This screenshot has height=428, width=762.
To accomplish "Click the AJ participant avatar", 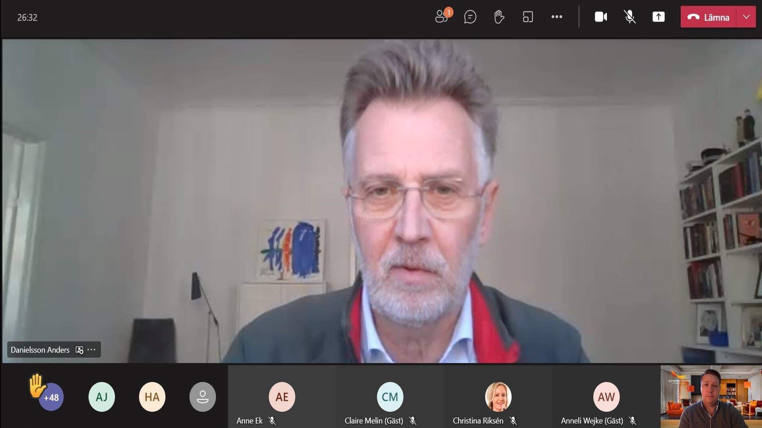I will (x=102, y=397).
